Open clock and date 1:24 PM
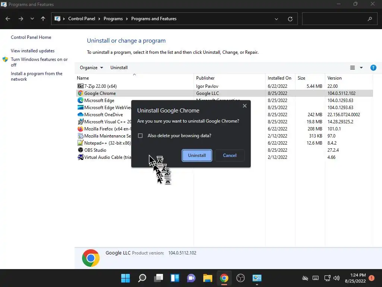Viewport: 382px width, 287px height. click(x=355, y=278)
